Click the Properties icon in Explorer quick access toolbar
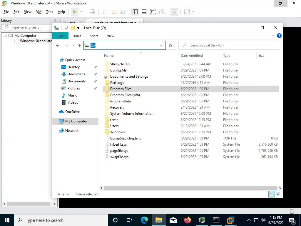This screenshot has width=301, height=226. tap(66, 28)
